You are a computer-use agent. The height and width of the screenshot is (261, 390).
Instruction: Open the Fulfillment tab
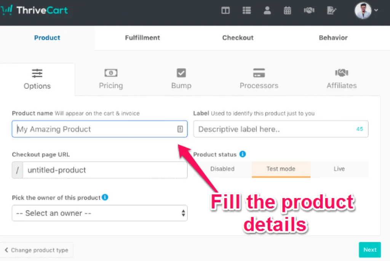[x=142, y=38]
